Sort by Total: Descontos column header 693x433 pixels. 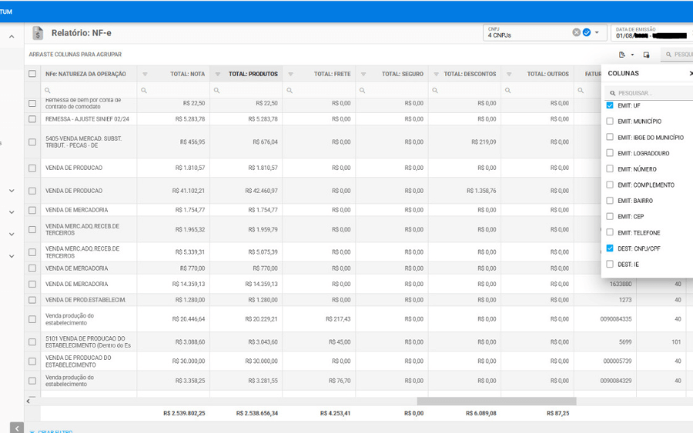(x=470, y=74)
